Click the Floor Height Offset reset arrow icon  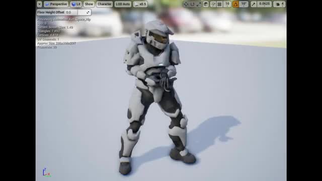(x=88, y=13)
